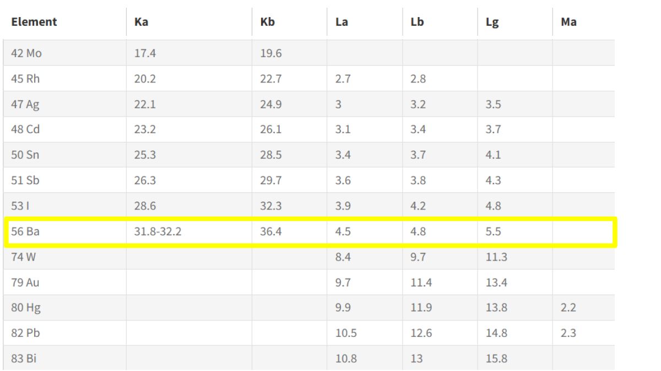The height and width of the screenshot is (371, 661).
Task: Click the Element column header
Action: pyautogui.click(x=34, y=23)
